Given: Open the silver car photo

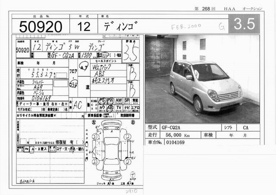Looking at the screenshot, I should coord(202,79).
